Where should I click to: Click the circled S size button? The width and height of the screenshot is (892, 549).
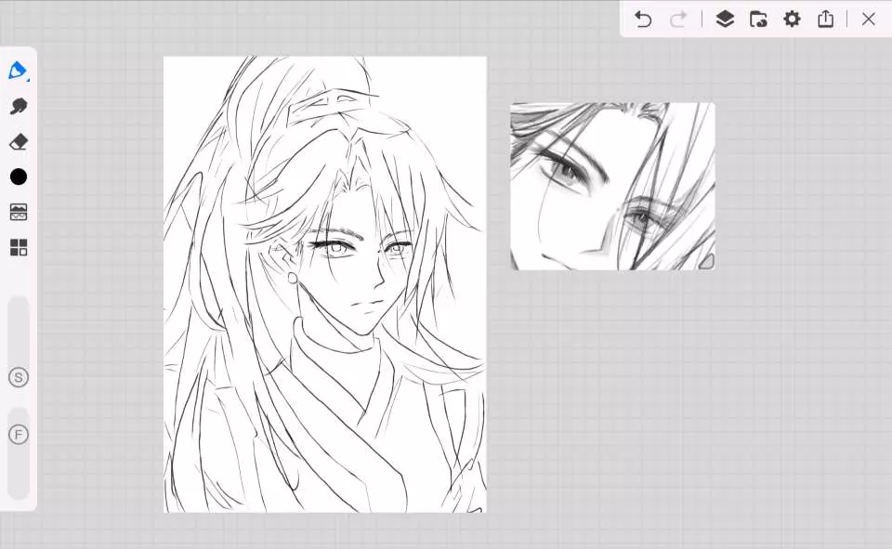(x=19, y=377)
